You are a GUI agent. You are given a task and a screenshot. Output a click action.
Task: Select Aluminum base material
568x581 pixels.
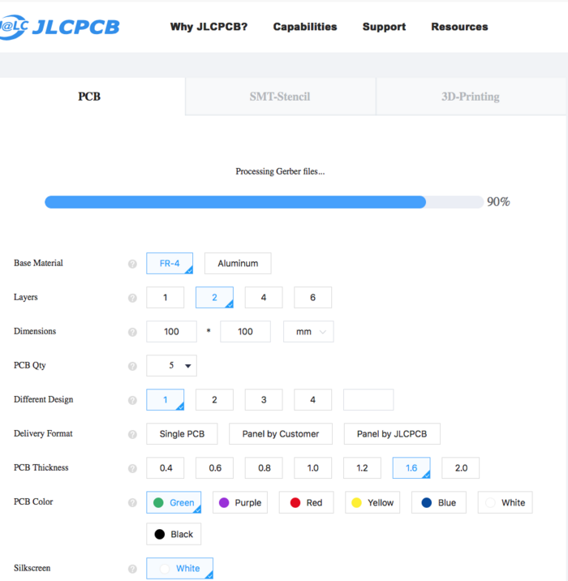[x=238, y=264]
